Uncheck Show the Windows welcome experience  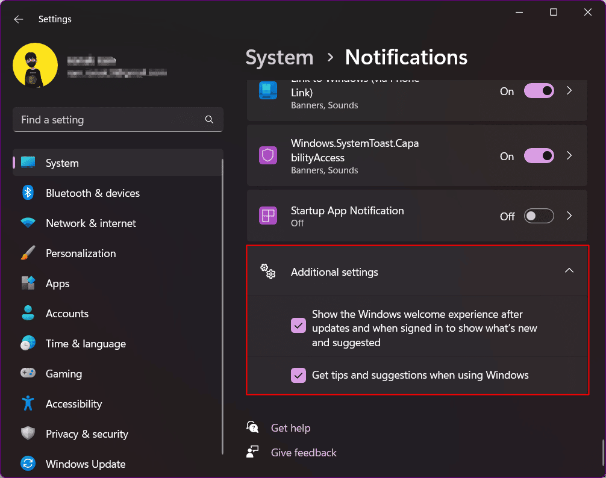coord(298,326)
